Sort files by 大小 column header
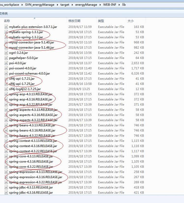 pos(131,21)
